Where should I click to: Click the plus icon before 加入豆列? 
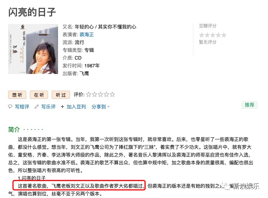[x=62, y=107]
